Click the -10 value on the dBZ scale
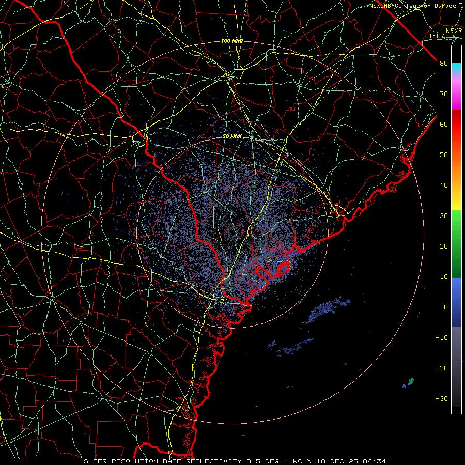 pos(442,338)
